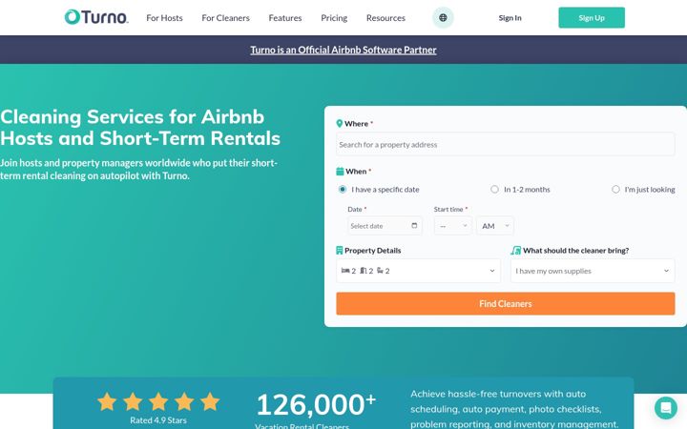Click the property address search field
This screenshot has height=429, width=687.
505,145
